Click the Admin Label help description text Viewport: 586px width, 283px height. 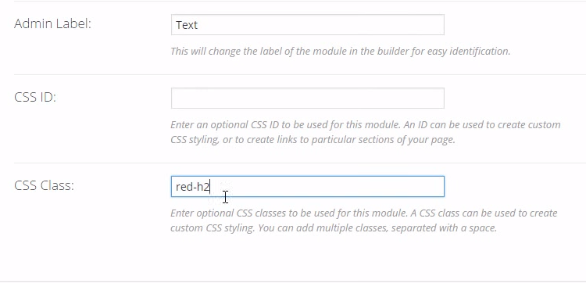(341, 52)
